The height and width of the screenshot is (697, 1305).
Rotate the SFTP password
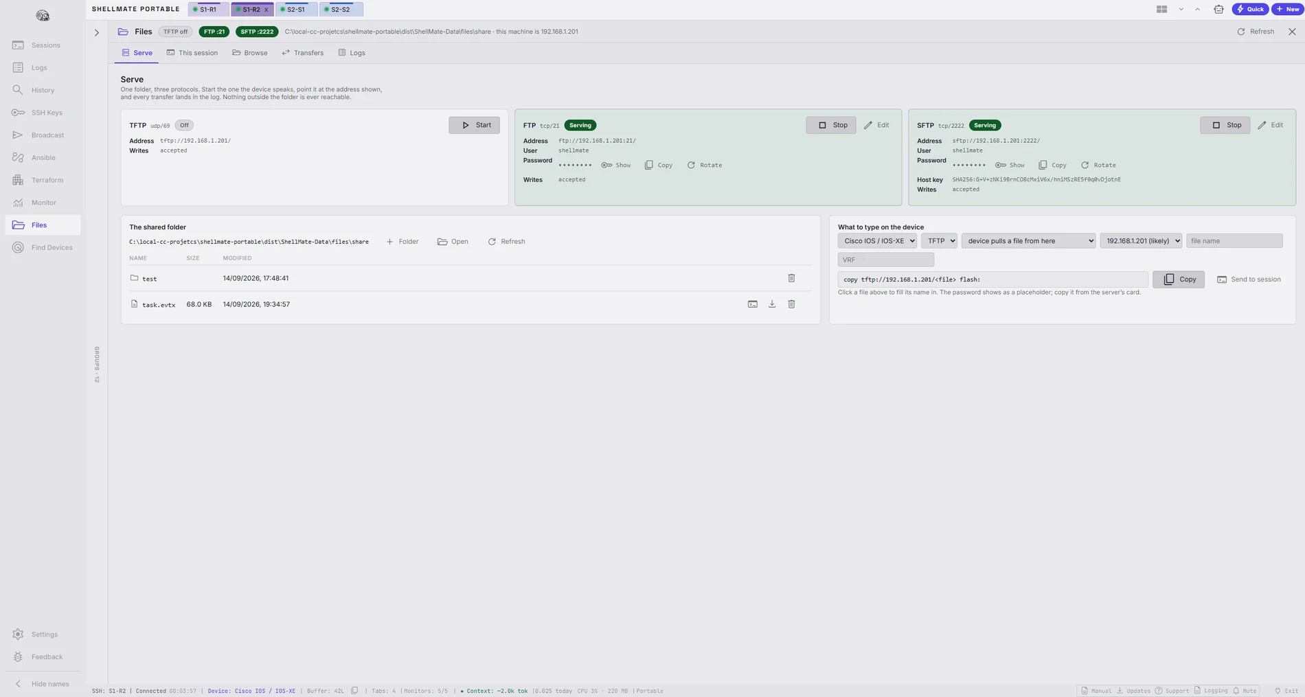(1099, 165)
